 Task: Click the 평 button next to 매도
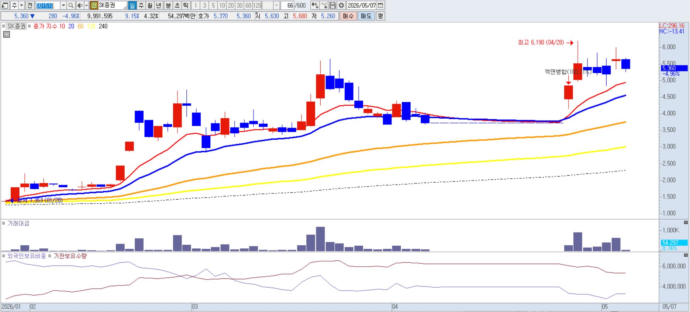(x=380, y=16)
